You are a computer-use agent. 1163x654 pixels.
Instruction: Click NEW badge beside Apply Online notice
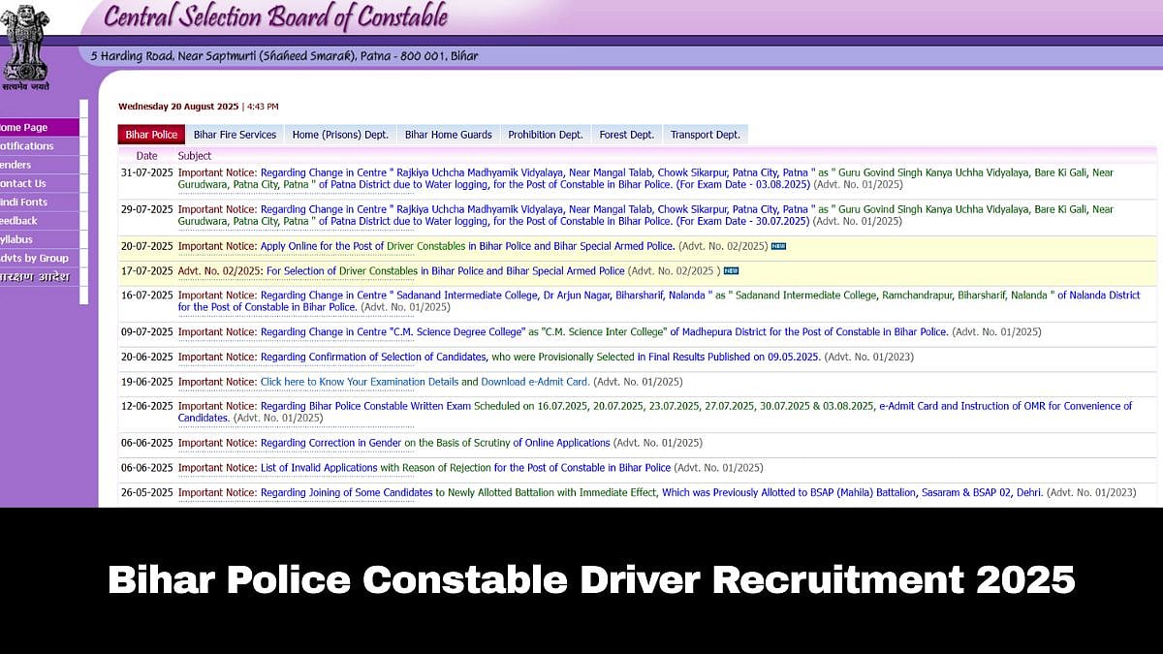(x=778, y=247)
